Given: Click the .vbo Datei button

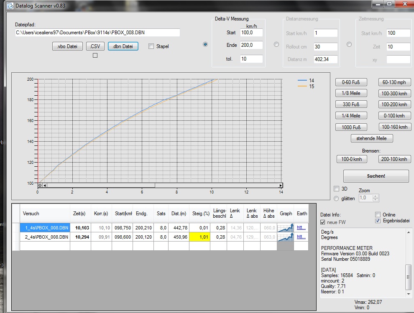Looking at the screenshot, I should coord(67,46).
